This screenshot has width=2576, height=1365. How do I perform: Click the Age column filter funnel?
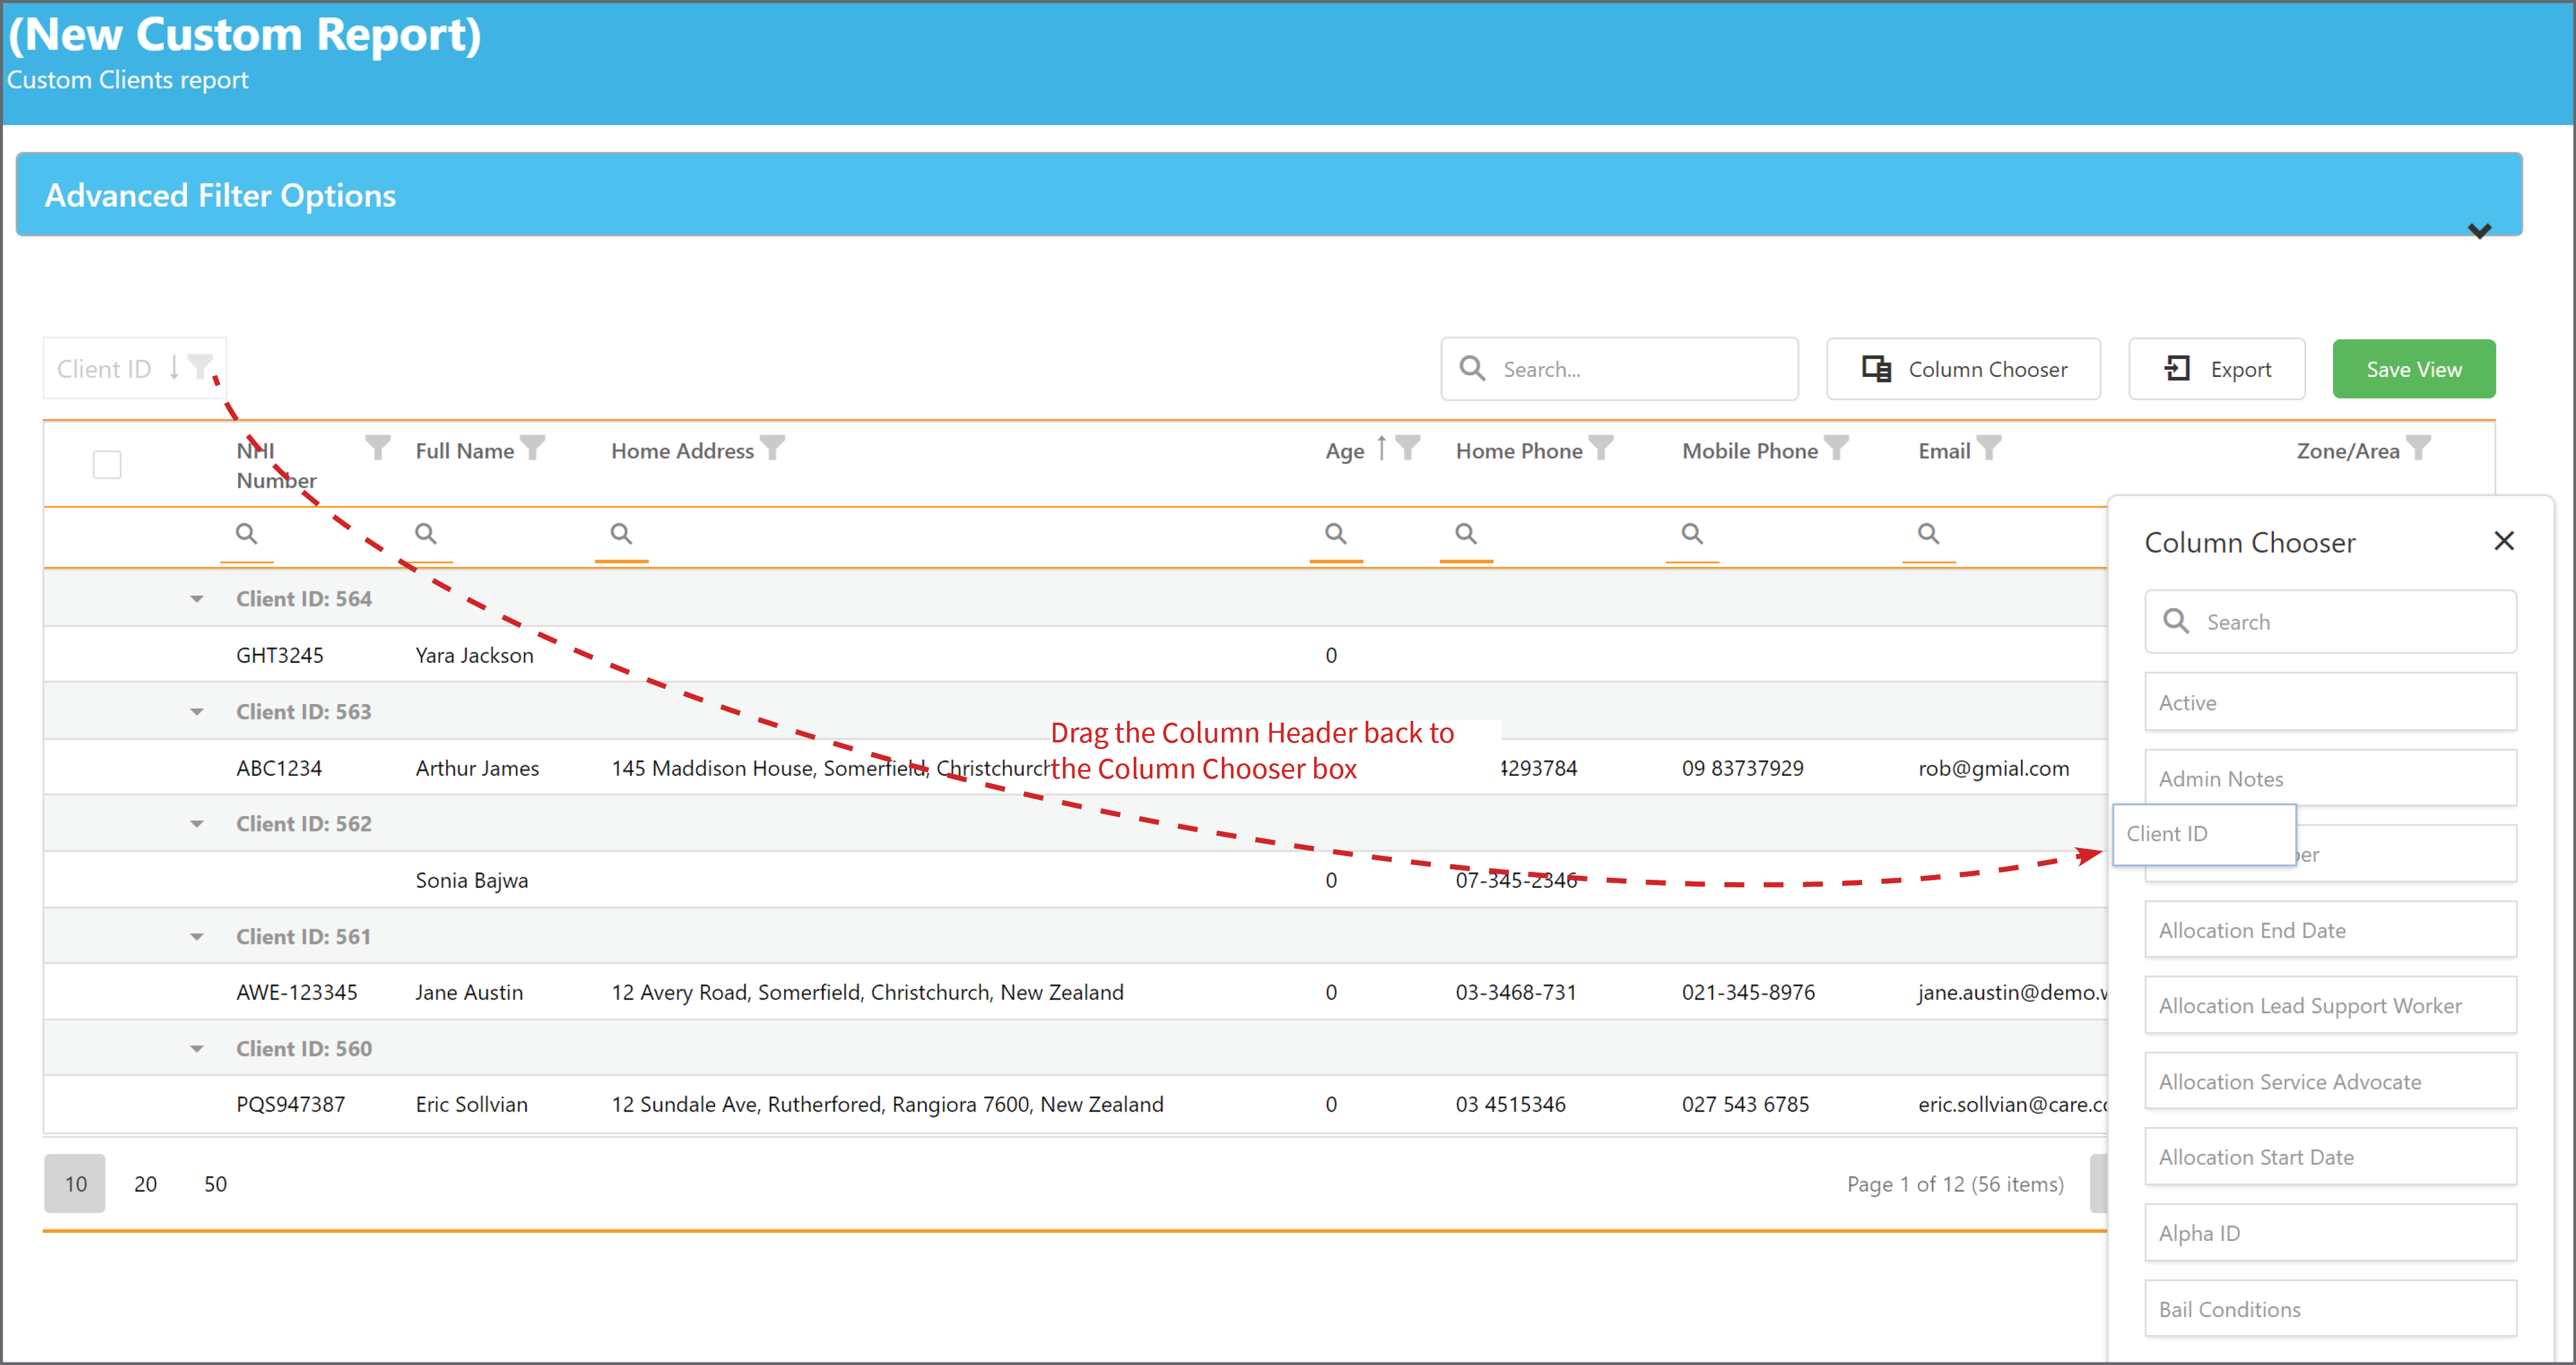tap(1407, 448)
